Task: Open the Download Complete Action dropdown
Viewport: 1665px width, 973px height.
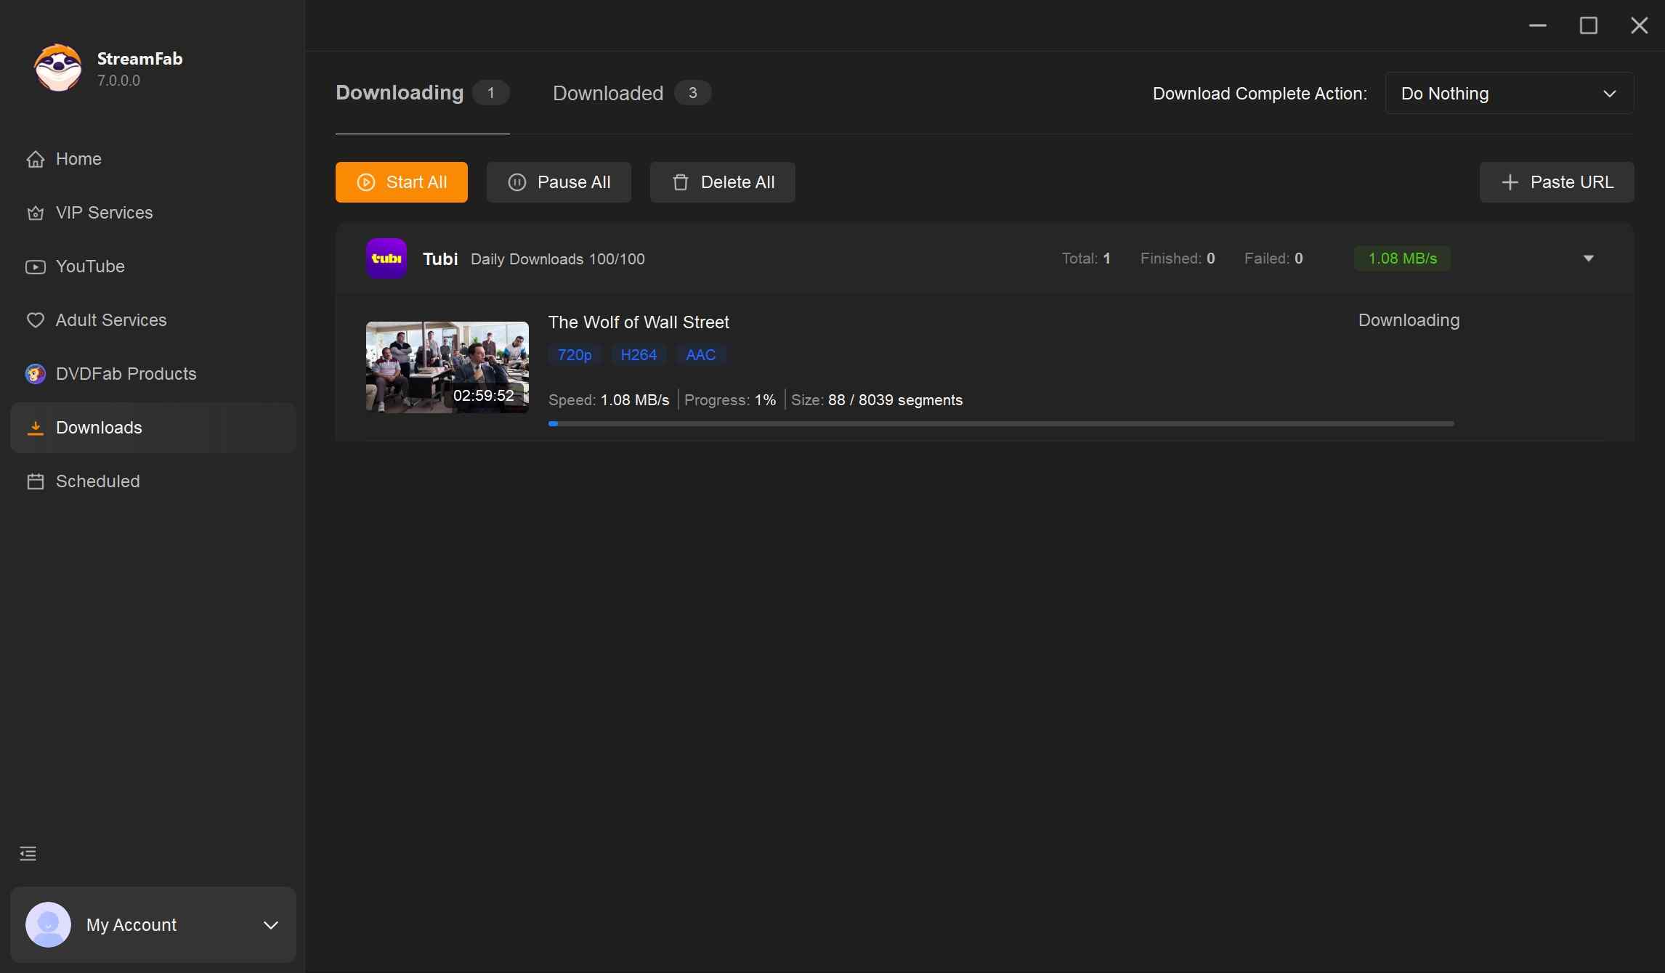Action: [x=1509, y=93]
